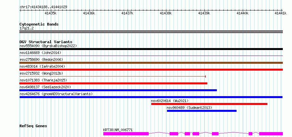Click the 17q21.2 band label
The width and height of the screenshot is (292, 137).
point(27,28)
